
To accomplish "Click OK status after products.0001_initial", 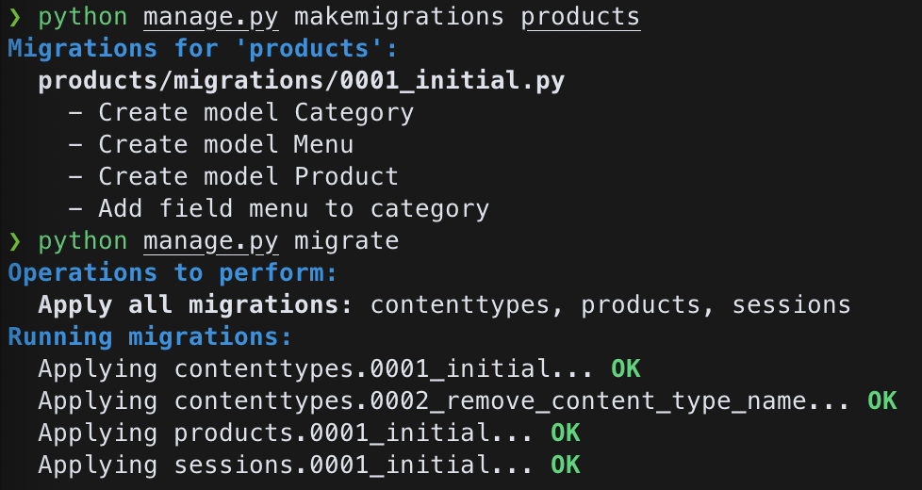I will pos(566,433).
